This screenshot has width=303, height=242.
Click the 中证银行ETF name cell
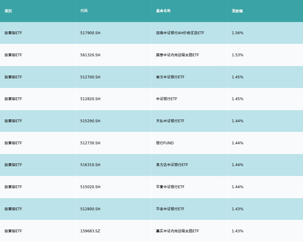[167, 99]
